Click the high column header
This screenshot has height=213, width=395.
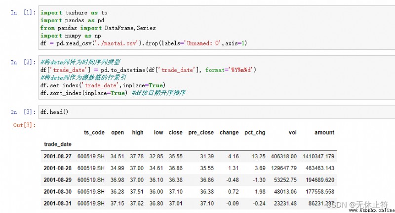click(138, 133)
